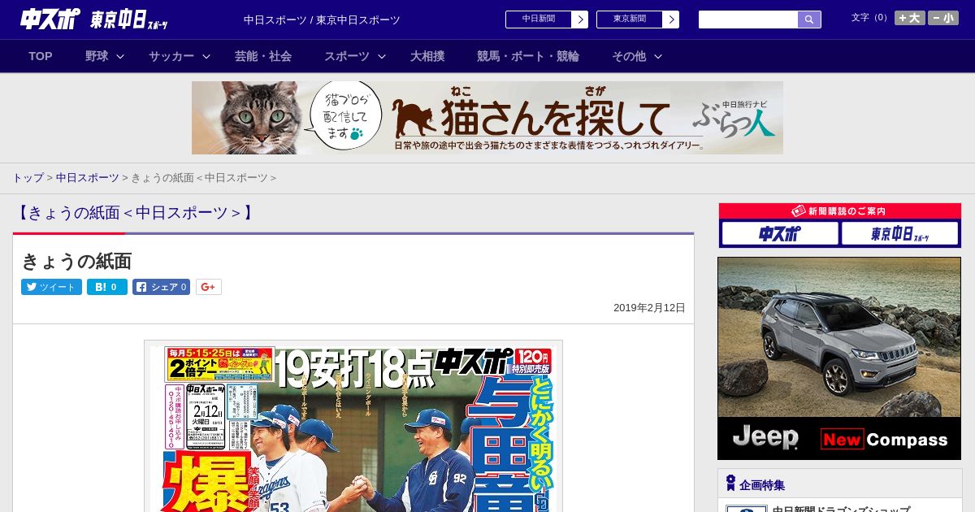Click the arrow next to 東京新聞
The height and width of the screenshot is (512, 975).
click(x=671, y=20)
